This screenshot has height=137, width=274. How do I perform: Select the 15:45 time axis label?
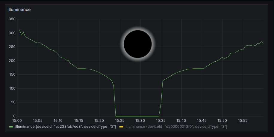tap(202, 121)
